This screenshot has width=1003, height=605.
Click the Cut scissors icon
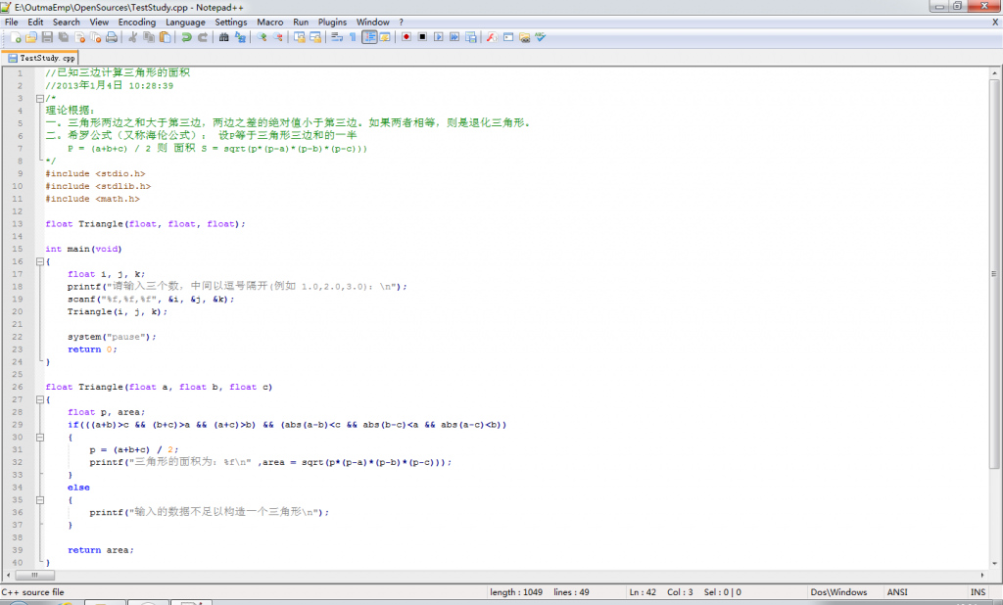tap(133, 37)
